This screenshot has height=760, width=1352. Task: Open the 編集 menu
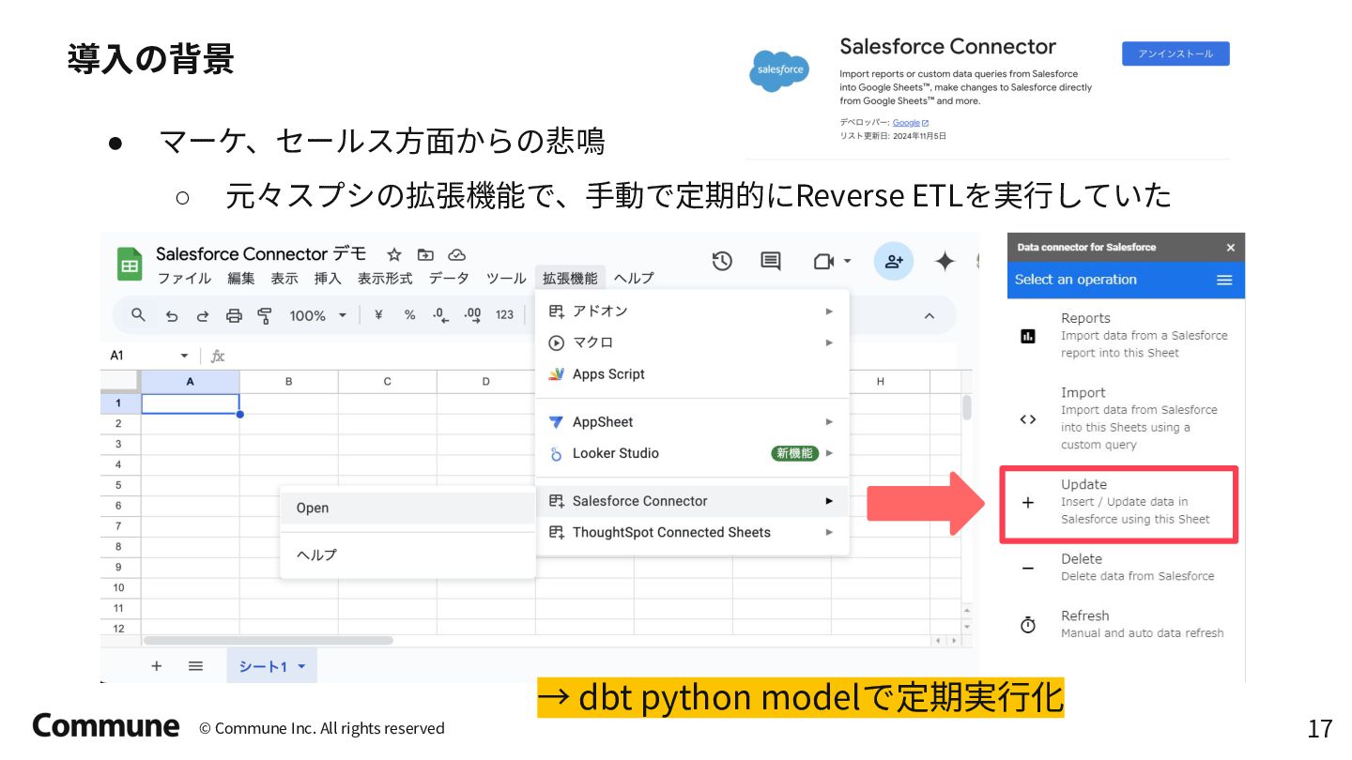(x=241, y=279)
